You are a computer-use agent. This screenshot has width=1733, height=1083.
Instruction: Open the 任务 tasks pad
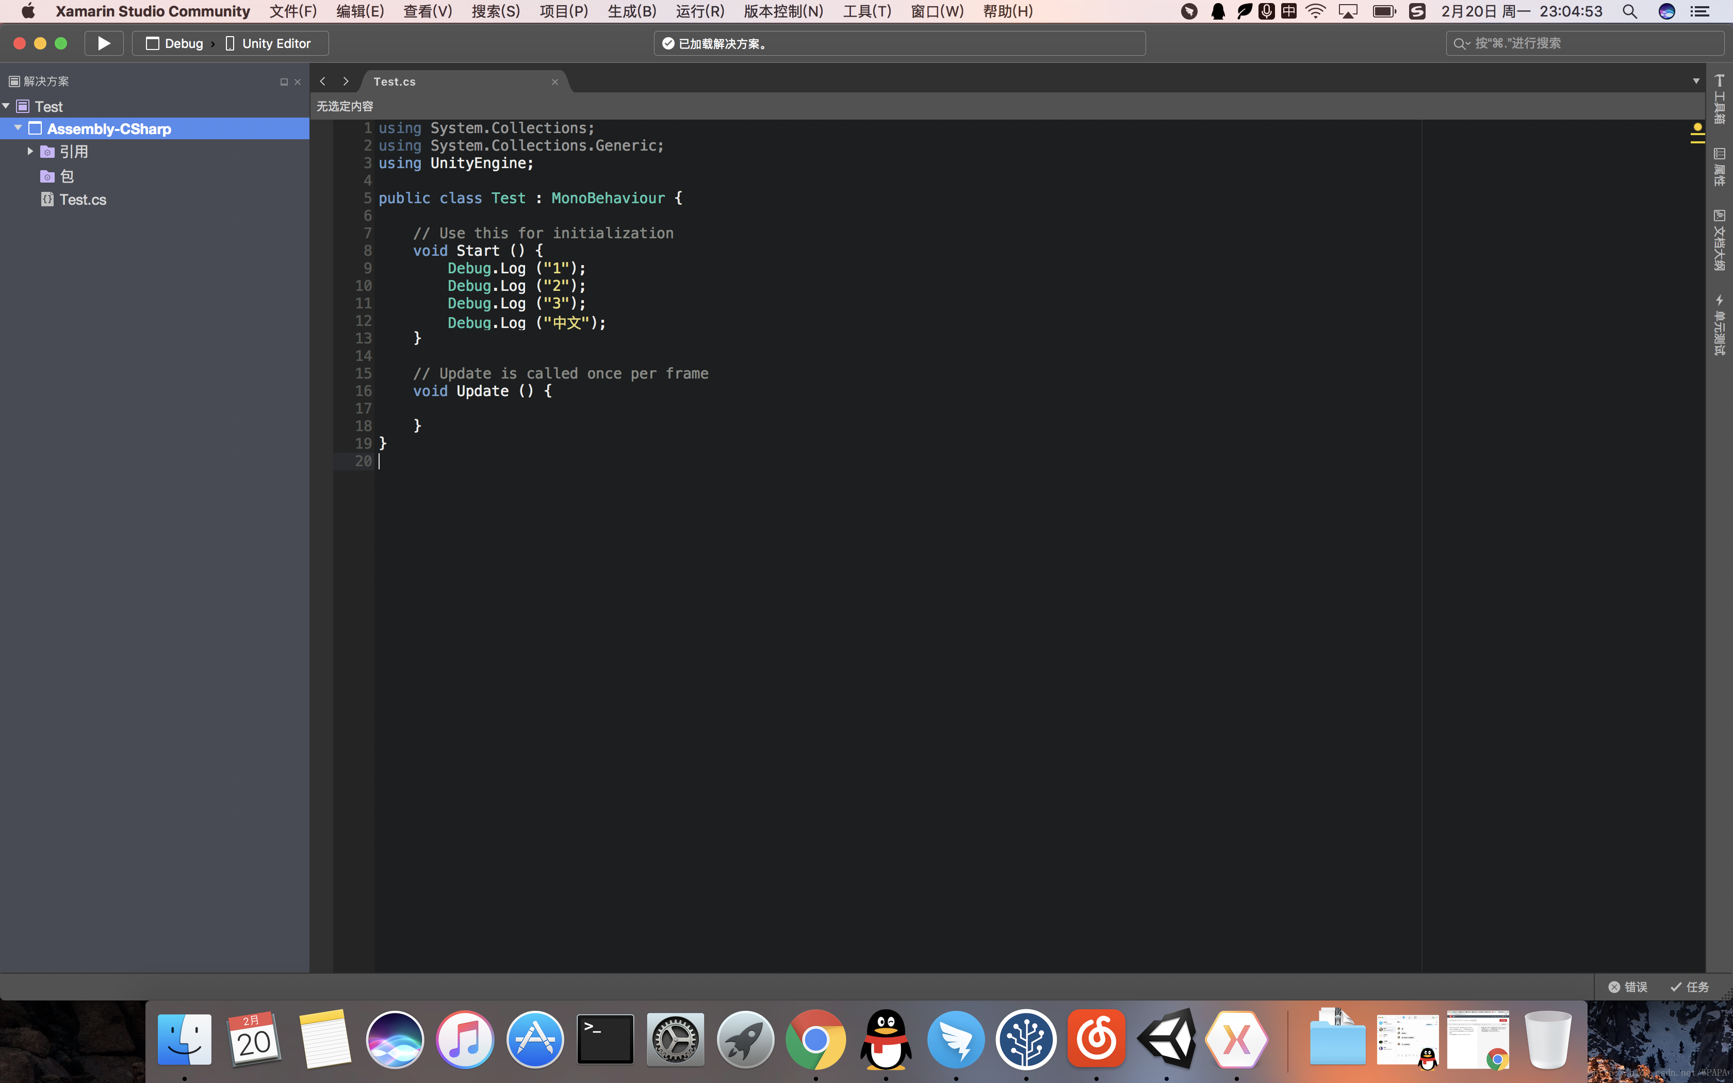(x=1690, y=987)
